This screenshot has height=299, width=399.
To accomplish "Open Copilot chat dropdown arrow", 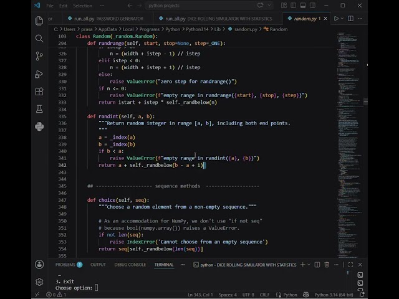I will (x=269, y=6).
